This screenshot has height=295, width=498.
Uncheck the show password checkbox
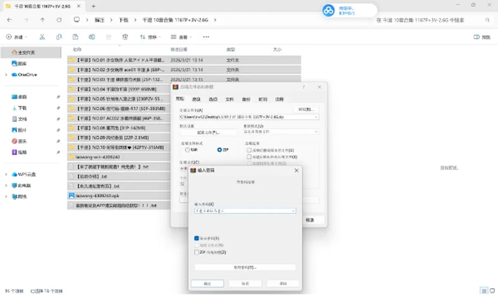click(x=197, y=238)
